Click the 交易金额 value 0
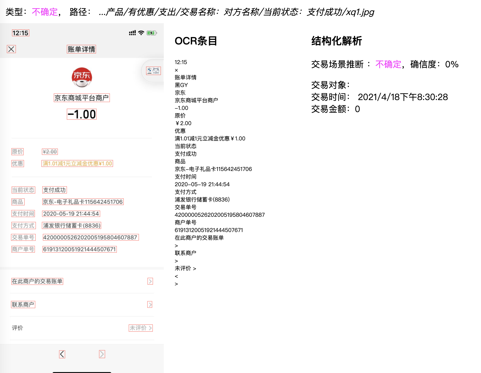The height and width of the screenshot is (373, 481). point(357,109)
